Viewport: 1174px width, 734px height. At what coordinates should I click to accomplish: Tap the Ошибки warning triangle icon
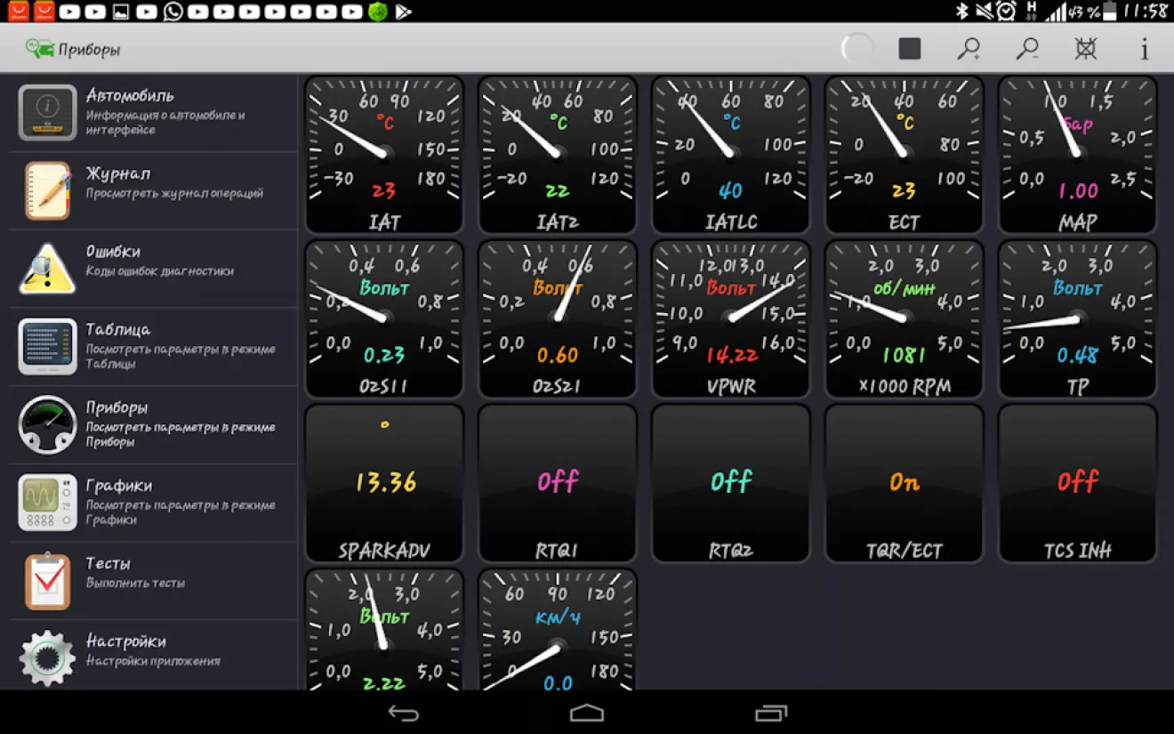[x=47, y=269]
